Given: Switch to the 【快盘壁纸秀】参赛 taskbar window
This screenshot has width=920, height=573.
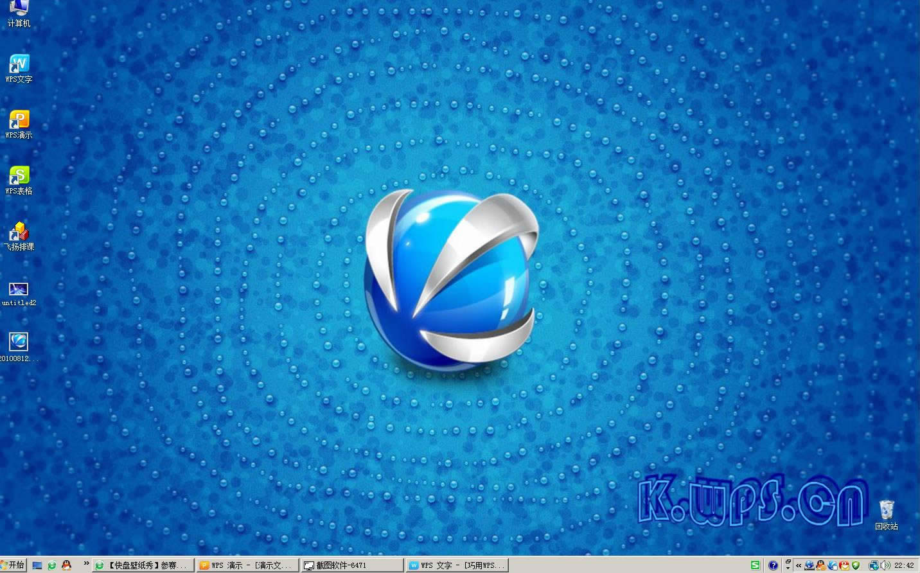Looking at the screenshot, I should coord(143,565).
